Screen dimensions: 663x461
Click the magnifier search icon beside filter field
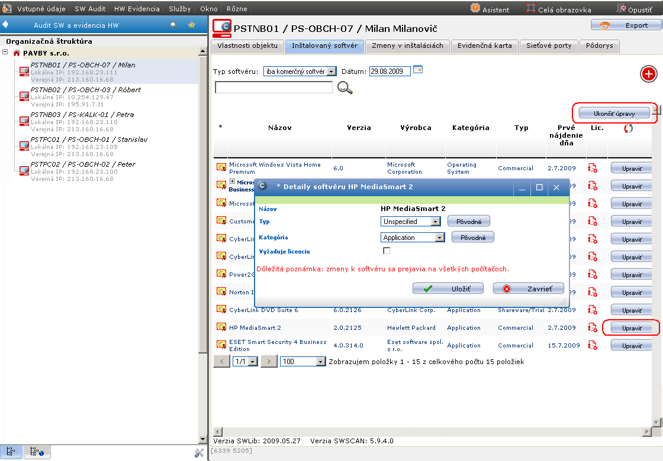(345, 88)
